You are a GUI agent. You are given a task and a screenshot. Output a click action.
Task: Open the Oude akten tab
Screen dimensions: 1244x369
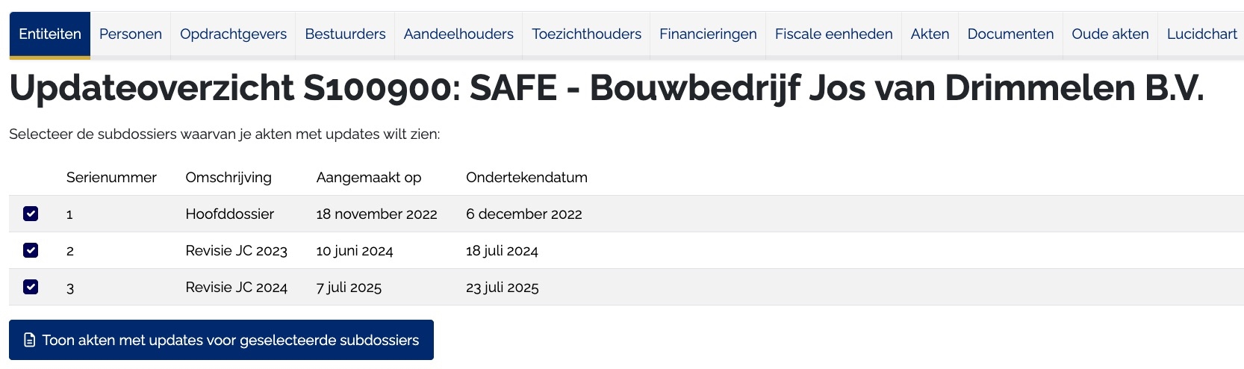coord(1110,34)
